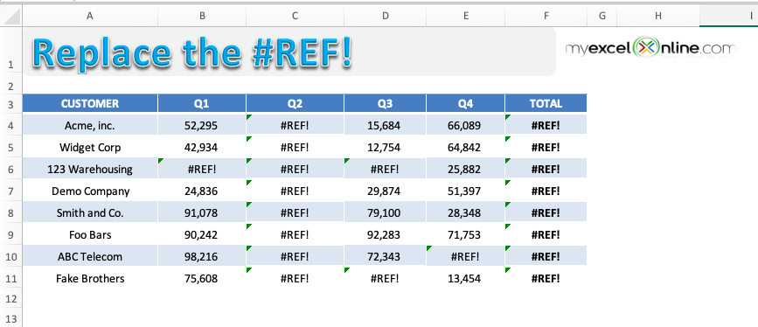This screenshot has height=327, width=758.
Task: Click the Select All corner triangle
Action: pyautogui.click(x=10, y=16)
